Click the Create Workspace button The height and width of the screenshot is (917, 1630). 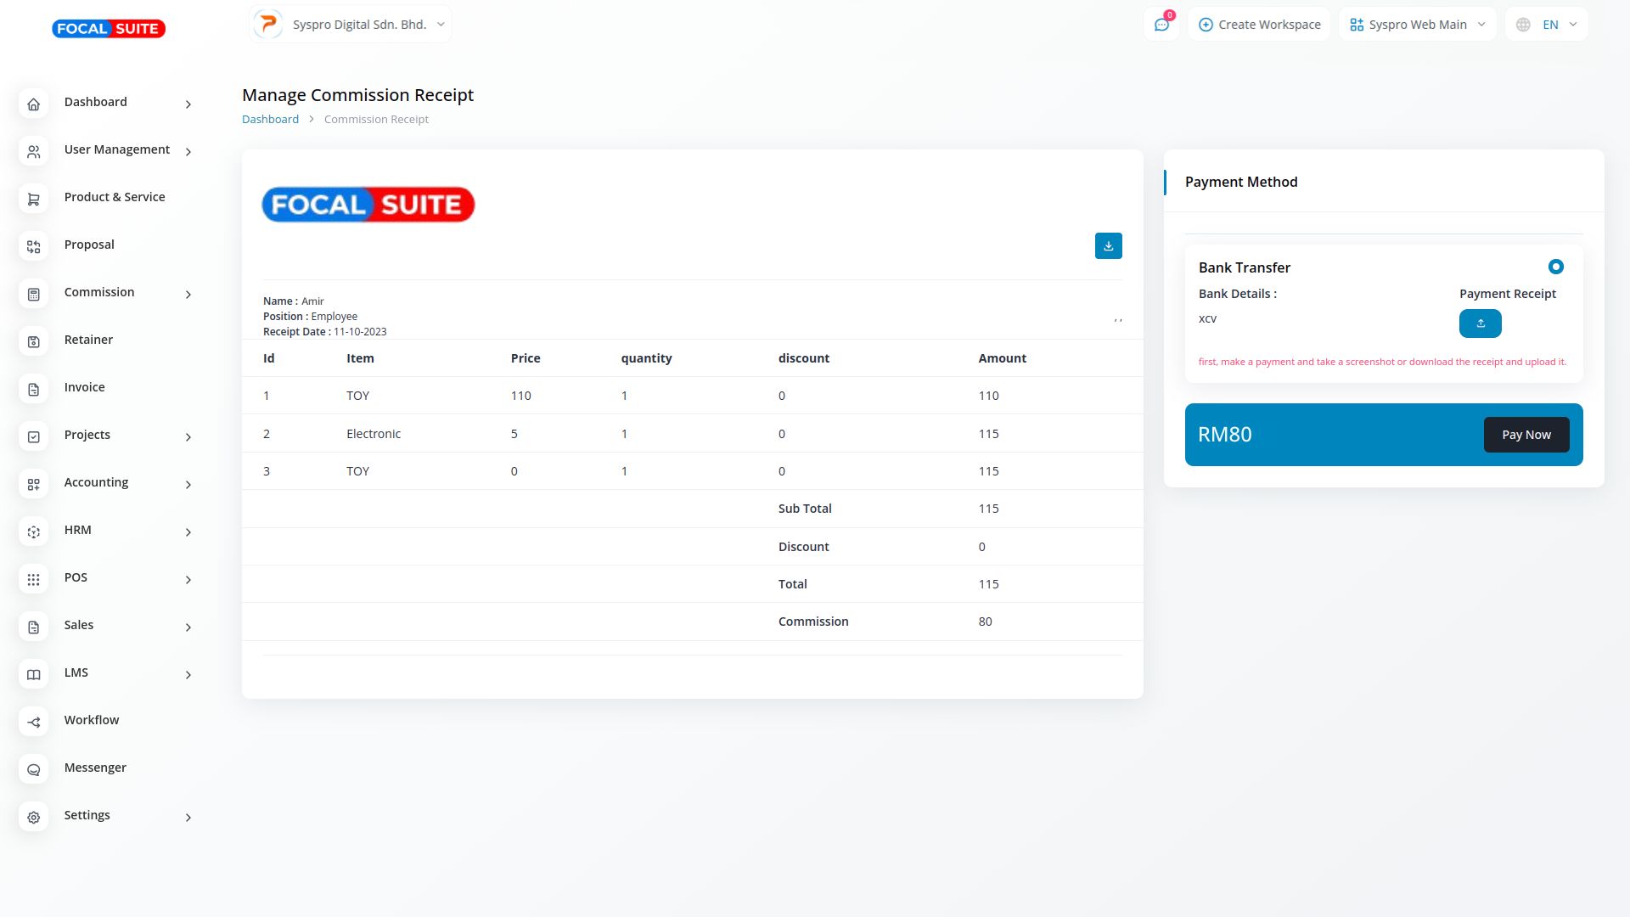tap(1259, 25)
